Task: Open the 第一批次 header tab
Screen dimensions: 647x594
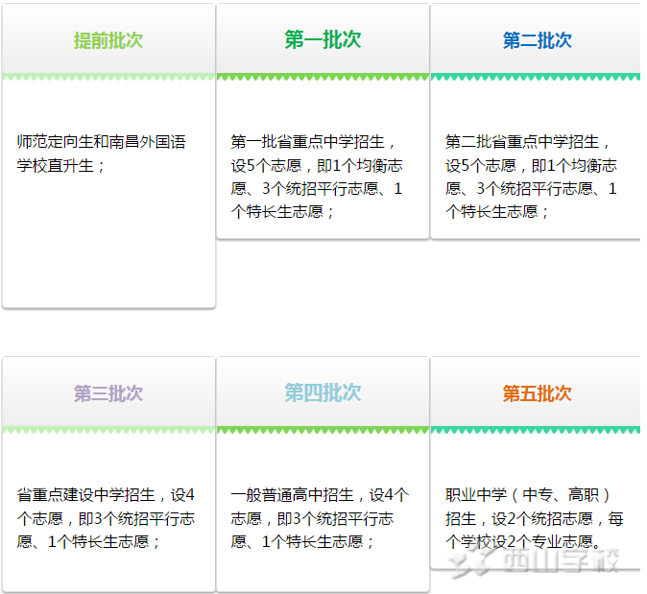Action: click(x=323, y=39)
